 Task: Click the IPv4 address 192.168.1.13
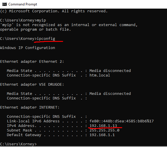click(x=103, y=126)
